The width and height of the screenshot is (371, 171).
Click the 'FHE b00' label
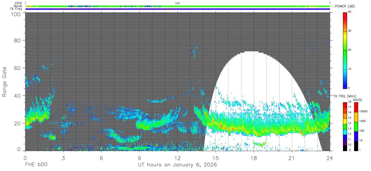[x=36, y=165]
